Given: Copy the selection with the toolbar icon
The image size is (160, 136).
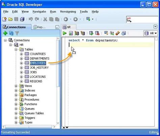Looking at the screenshot, I should click(x=51, y=19).
